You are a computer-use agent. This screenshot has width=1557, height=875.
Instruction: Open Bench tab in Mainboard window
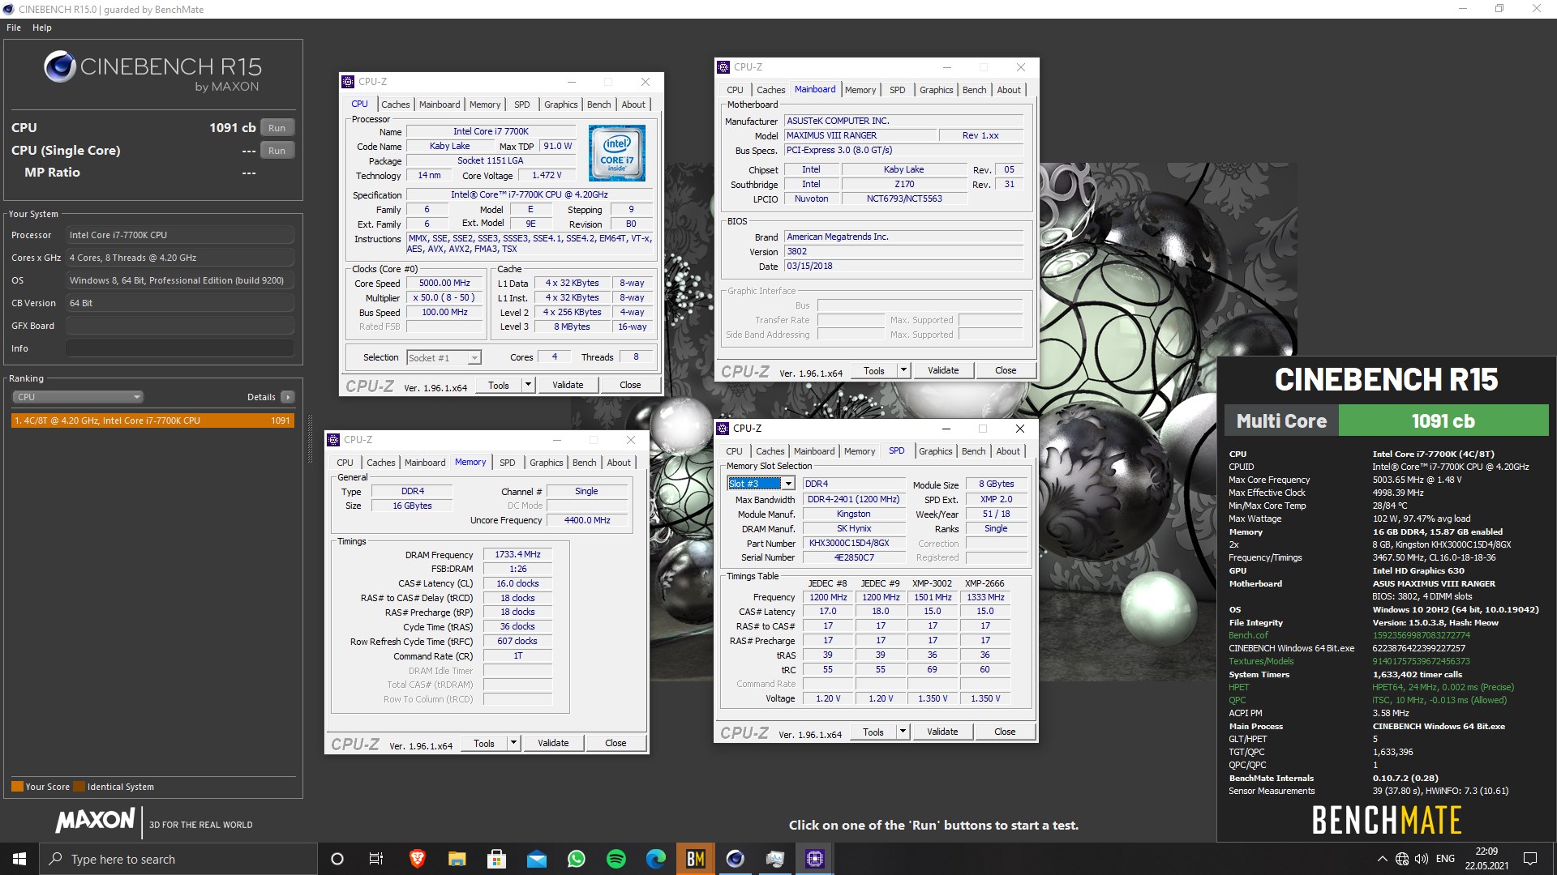click(974, 90)
